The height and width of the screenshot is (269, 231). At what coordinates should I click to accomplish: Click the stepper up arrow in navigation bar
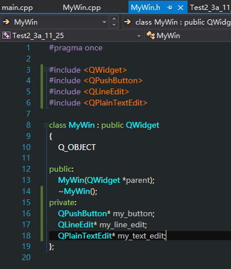(x=114, y=19)
